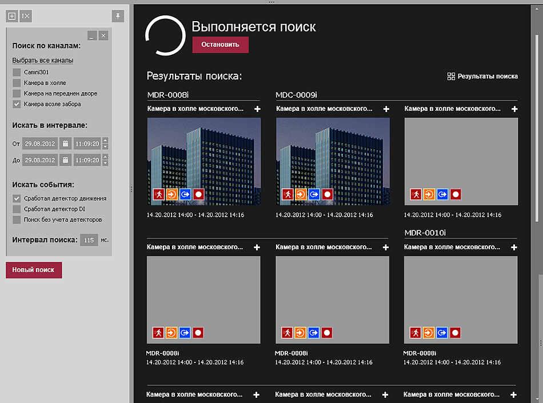
Task: Expand the bottom-middle card with plus
Action: [385, 394]
